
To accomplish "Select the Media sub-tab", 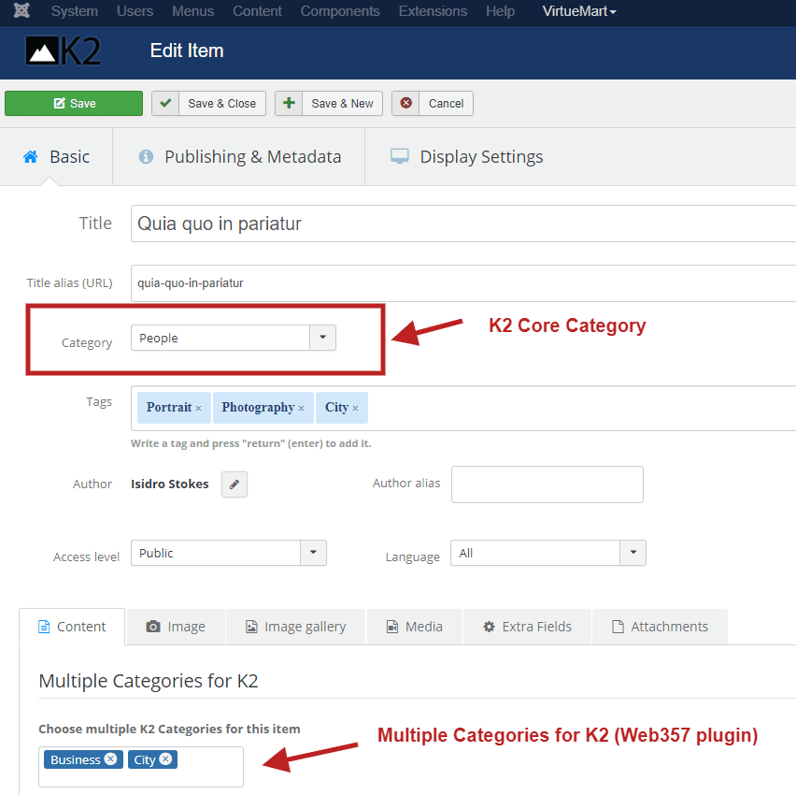I will [414, 627].
